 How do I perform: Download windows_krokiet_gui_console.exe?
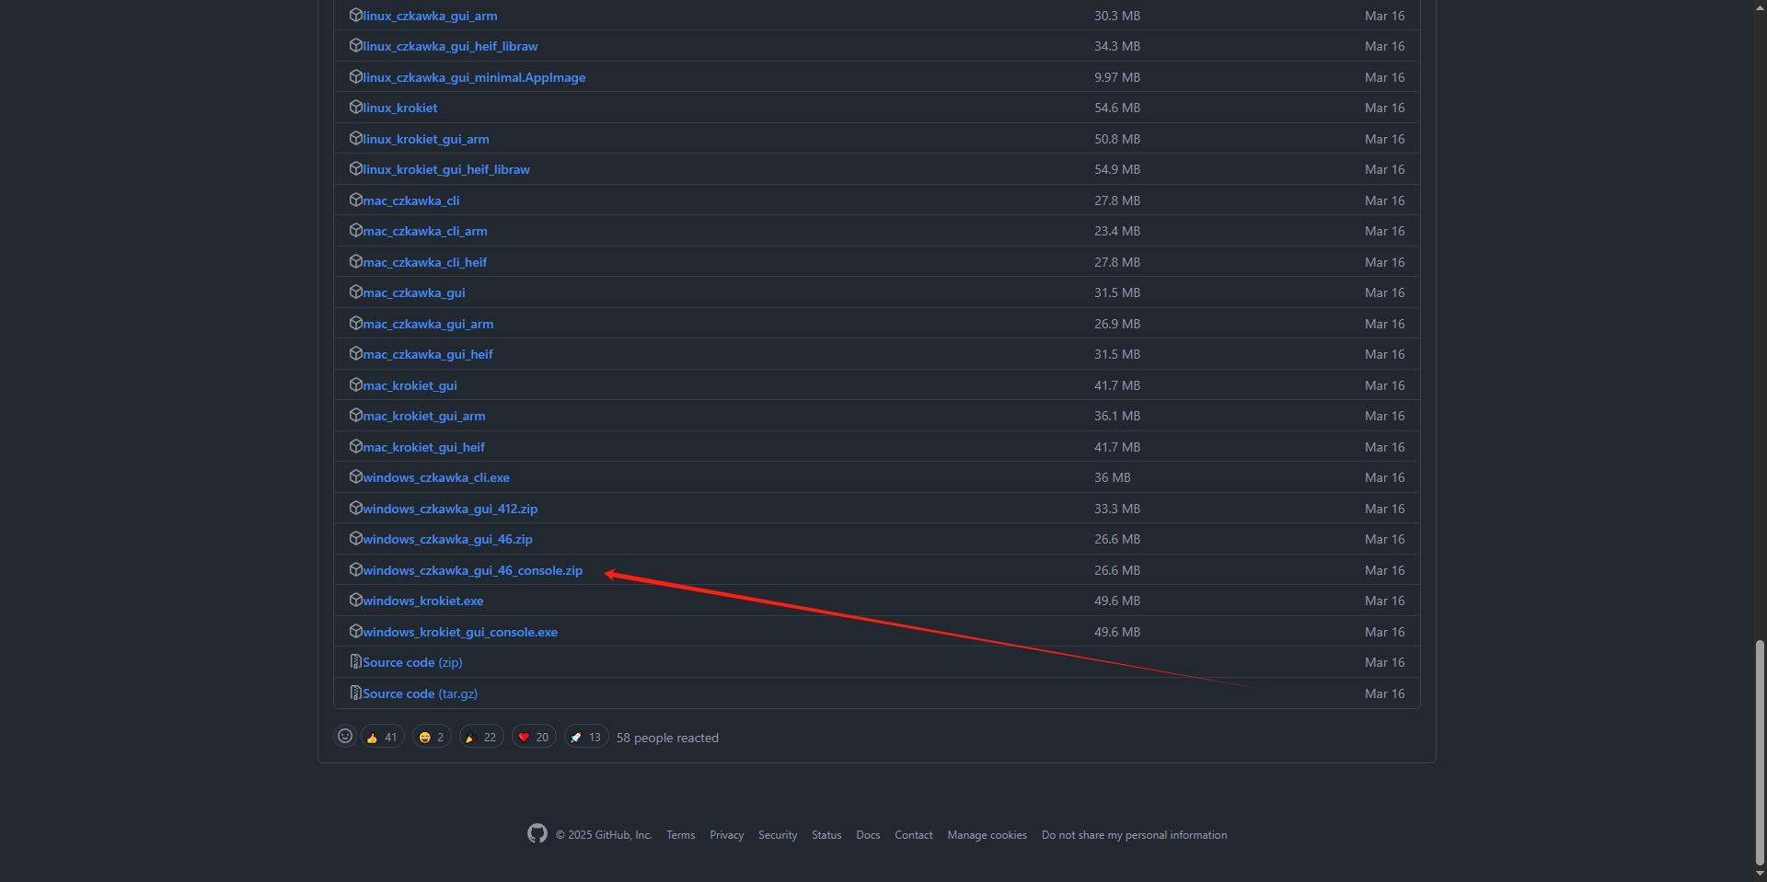[x=460, y=632]
